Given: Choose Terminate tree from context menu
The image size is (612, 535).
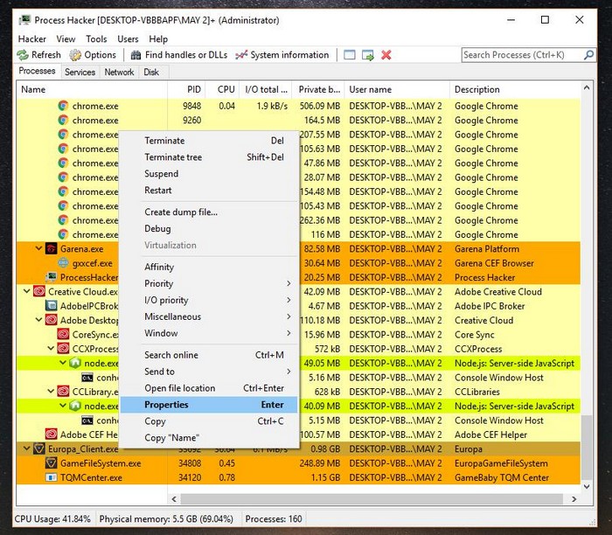Looking at the screenshot, I should (209, 156).
